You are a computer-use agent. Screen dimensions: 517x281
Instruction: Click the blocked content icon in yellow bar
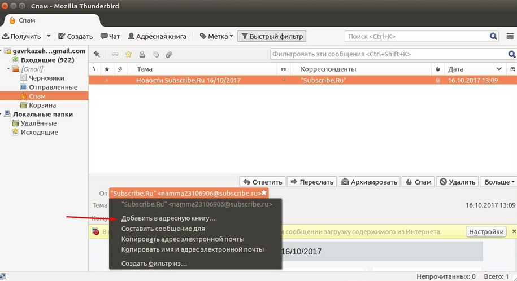[x=95, y=231]
